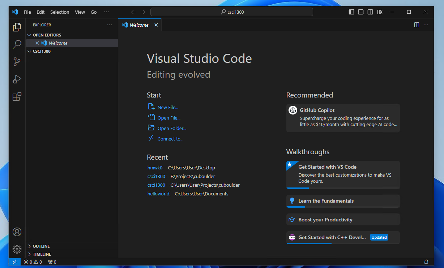Screen dimensions: 444x268
Task: Open the Go menu
Action: (x=94, y=12)
